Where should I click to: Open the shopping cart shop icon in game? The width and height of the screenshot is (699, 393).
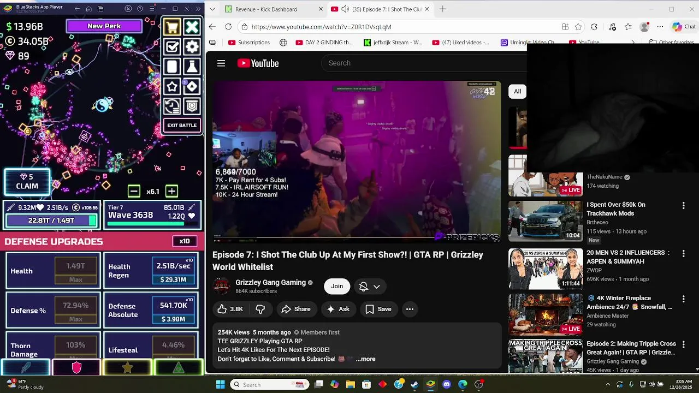tap(172, 27)
